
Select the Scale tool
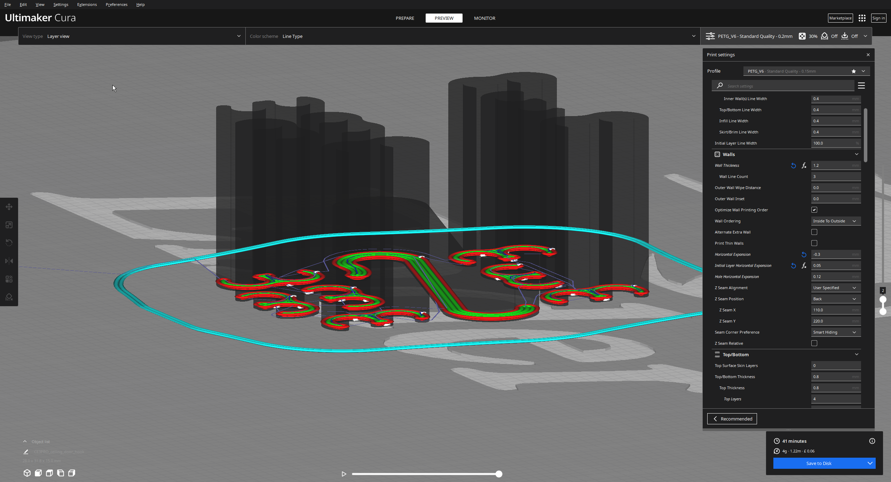9,224
